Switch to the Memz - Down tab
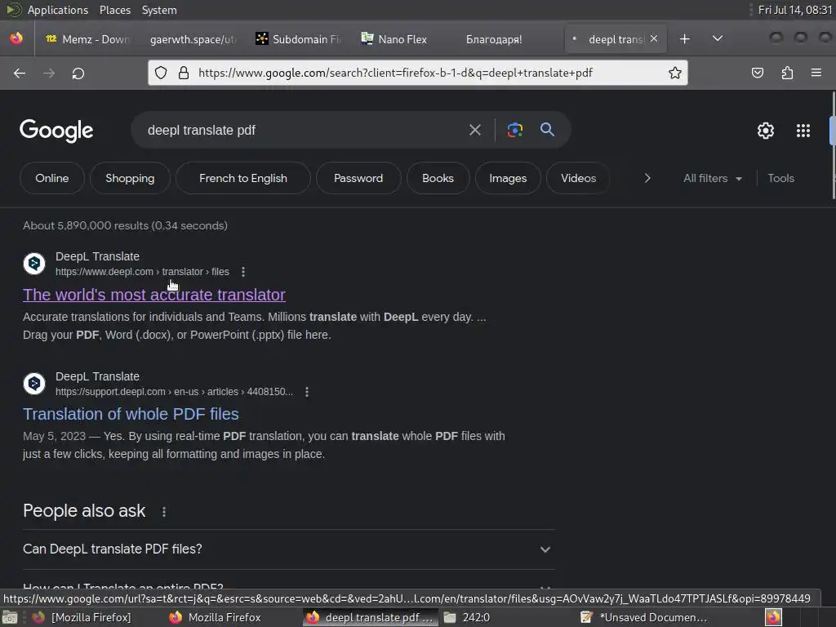This screenshot has width=836, height=627. [87, 39]
